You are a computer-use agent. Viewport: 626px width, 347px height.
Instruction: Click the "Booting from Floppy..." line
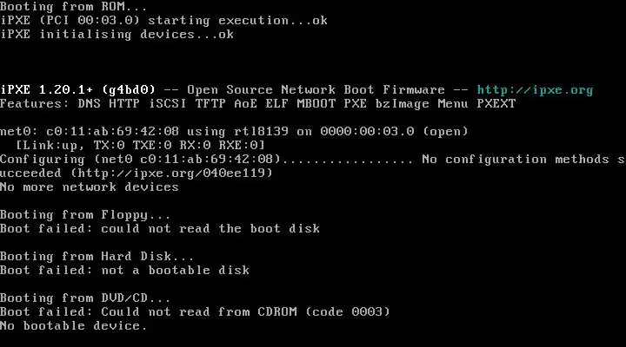85,215
